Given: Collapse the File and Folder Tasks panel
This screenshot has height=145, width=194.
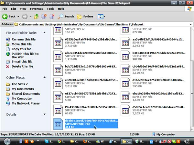Looking at the screenshot, I should tap(45, 33).
